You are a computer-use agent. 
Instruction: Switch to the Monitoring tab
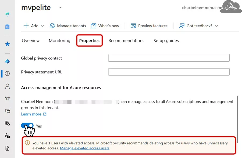(59, 41)
